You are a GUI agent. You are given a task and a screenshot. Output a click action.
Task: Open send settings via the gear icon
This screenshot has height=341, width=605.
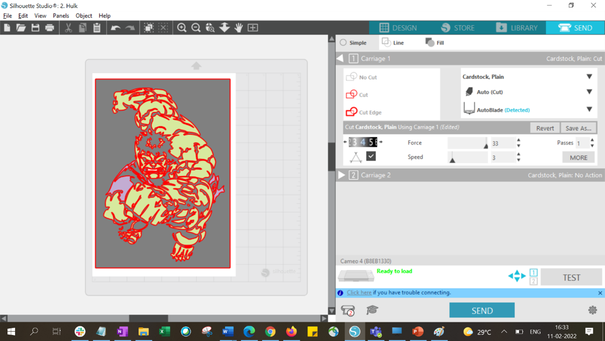point(592,310)
